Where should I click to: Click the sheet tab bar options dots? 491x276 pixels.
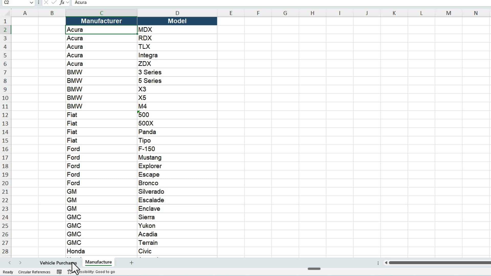click(x=378, y=263)
